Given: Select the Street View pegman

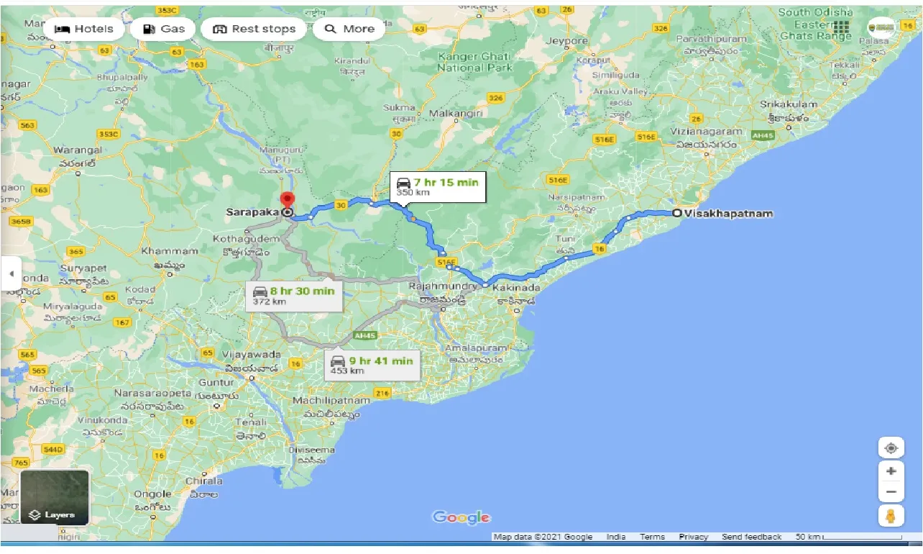Looking at the screenshot, I should point(891,516).
